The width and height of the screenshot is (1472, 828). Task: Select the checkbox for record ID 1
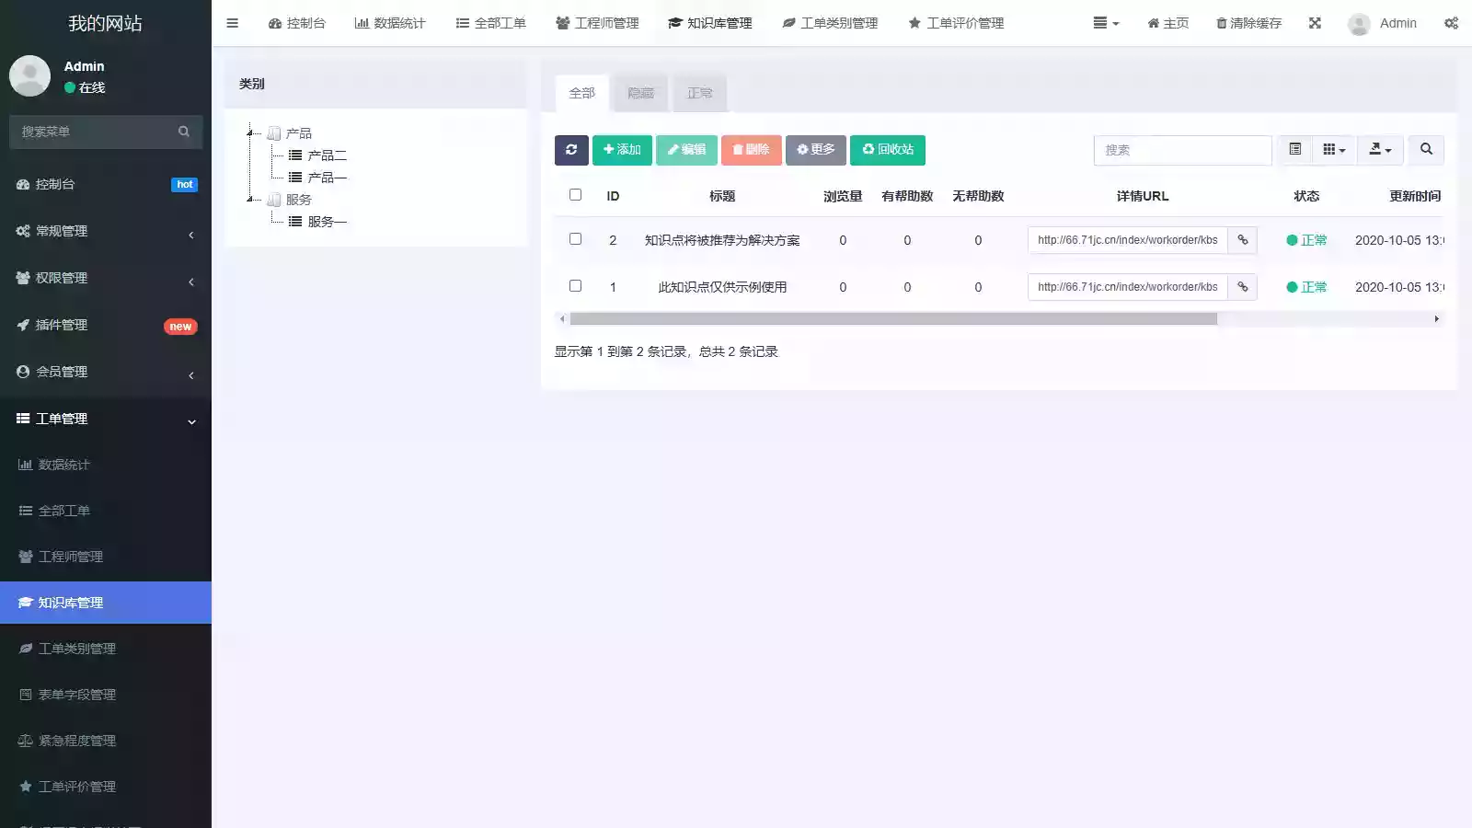(x=576, y=285)
